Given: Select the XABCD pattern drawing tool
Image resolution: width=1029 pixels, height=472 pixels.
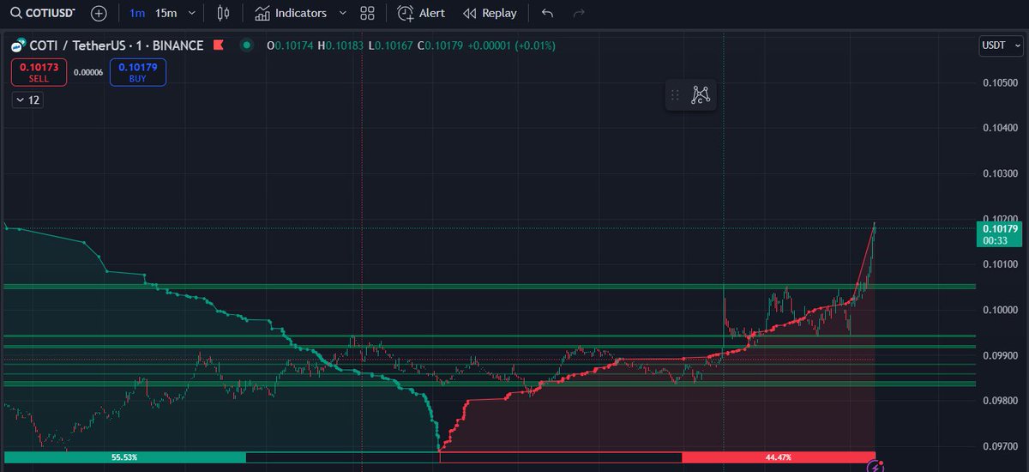Looking at the screenshot, I should [701, 95].
